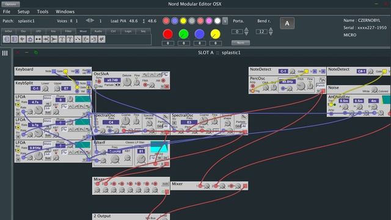The height and width of the screenshot is (220, 391).
Task: Click right arrow next to Voices
Action: 92,20
